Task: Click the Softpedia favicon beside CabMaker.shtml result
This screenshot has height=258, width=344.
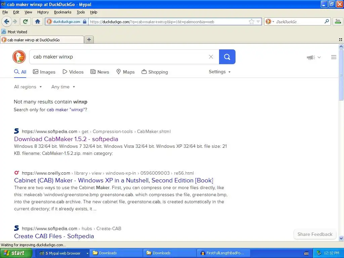Action: pyautogui.click(x=16, y=131)
